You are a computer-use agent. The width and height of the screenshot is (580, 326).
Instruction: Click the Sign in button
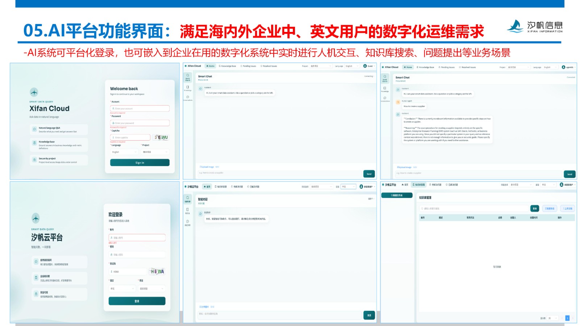coord(140,162)
